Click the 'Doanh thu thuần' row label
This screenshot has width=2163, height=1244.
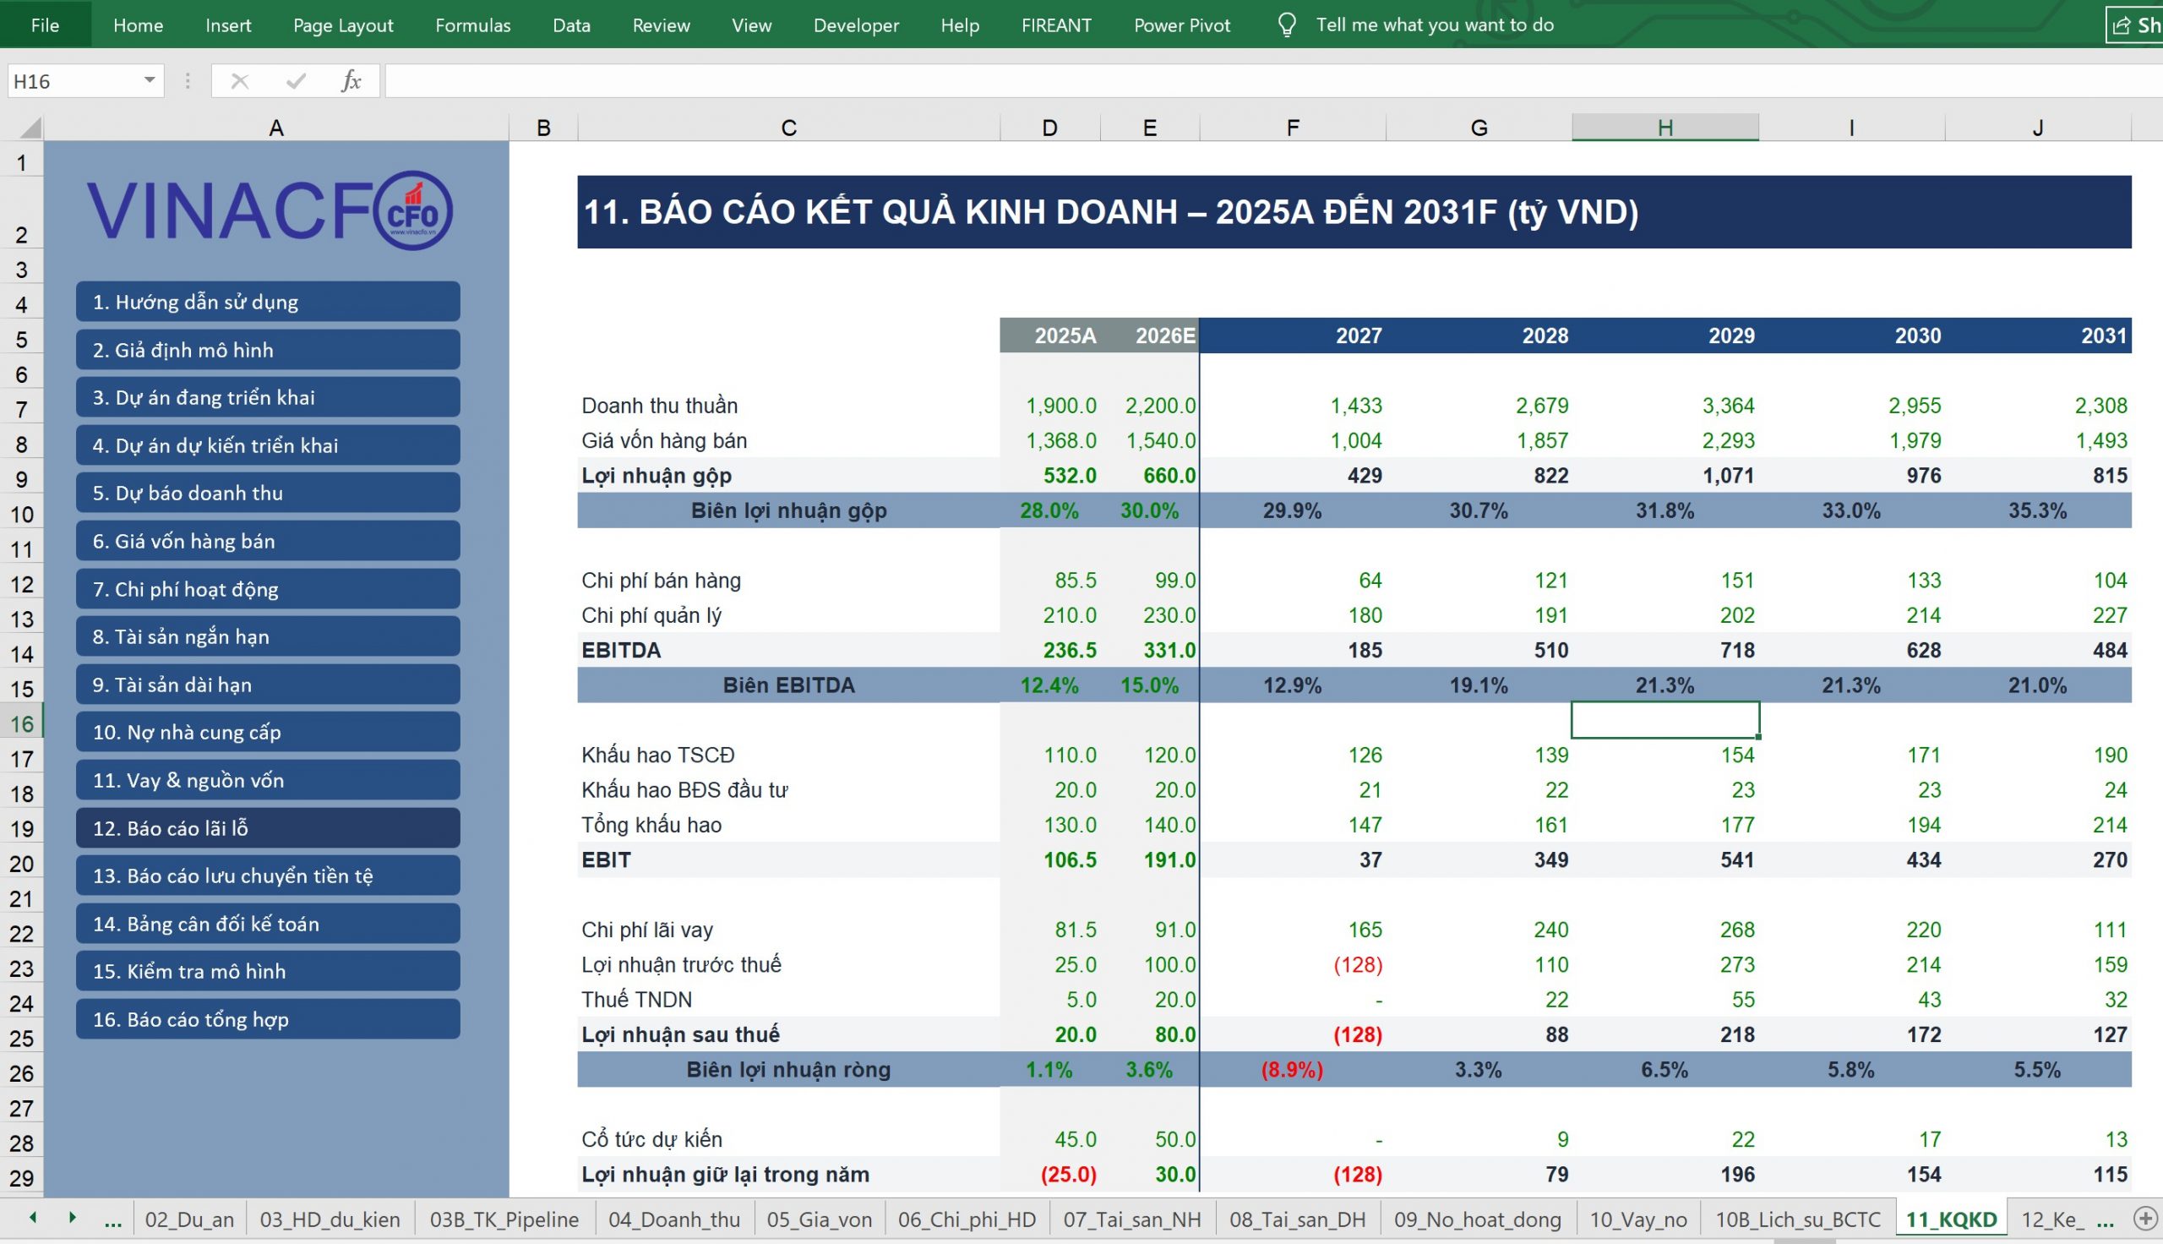click(x=660, y=406)
